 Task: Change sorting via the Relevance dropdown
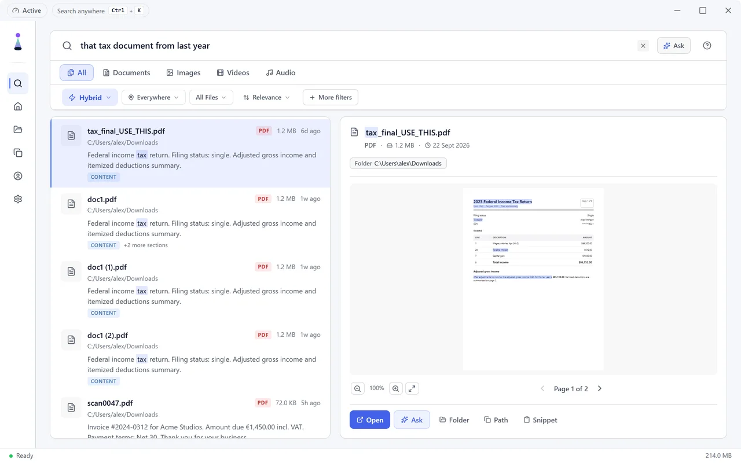pyautogui.click(x=266, y=97)
